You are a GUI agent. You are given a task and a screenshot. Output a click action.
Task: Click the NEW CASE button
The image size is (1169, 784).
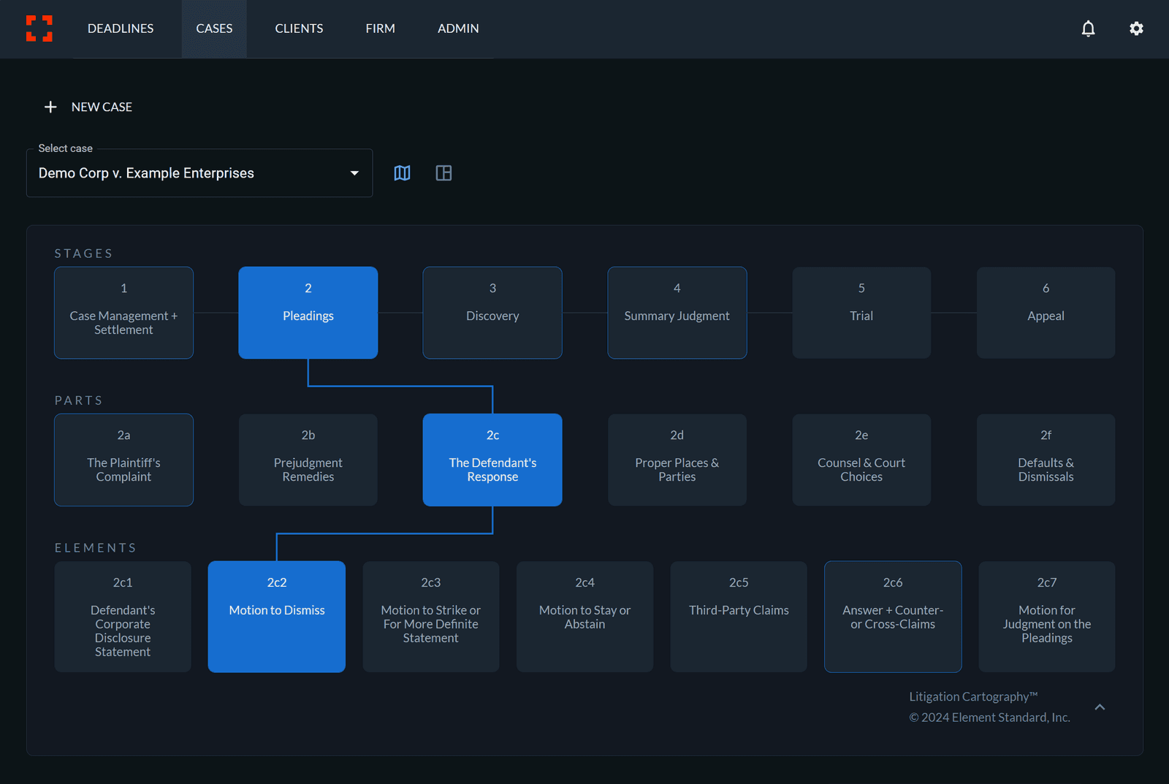(x=88, y=107)
